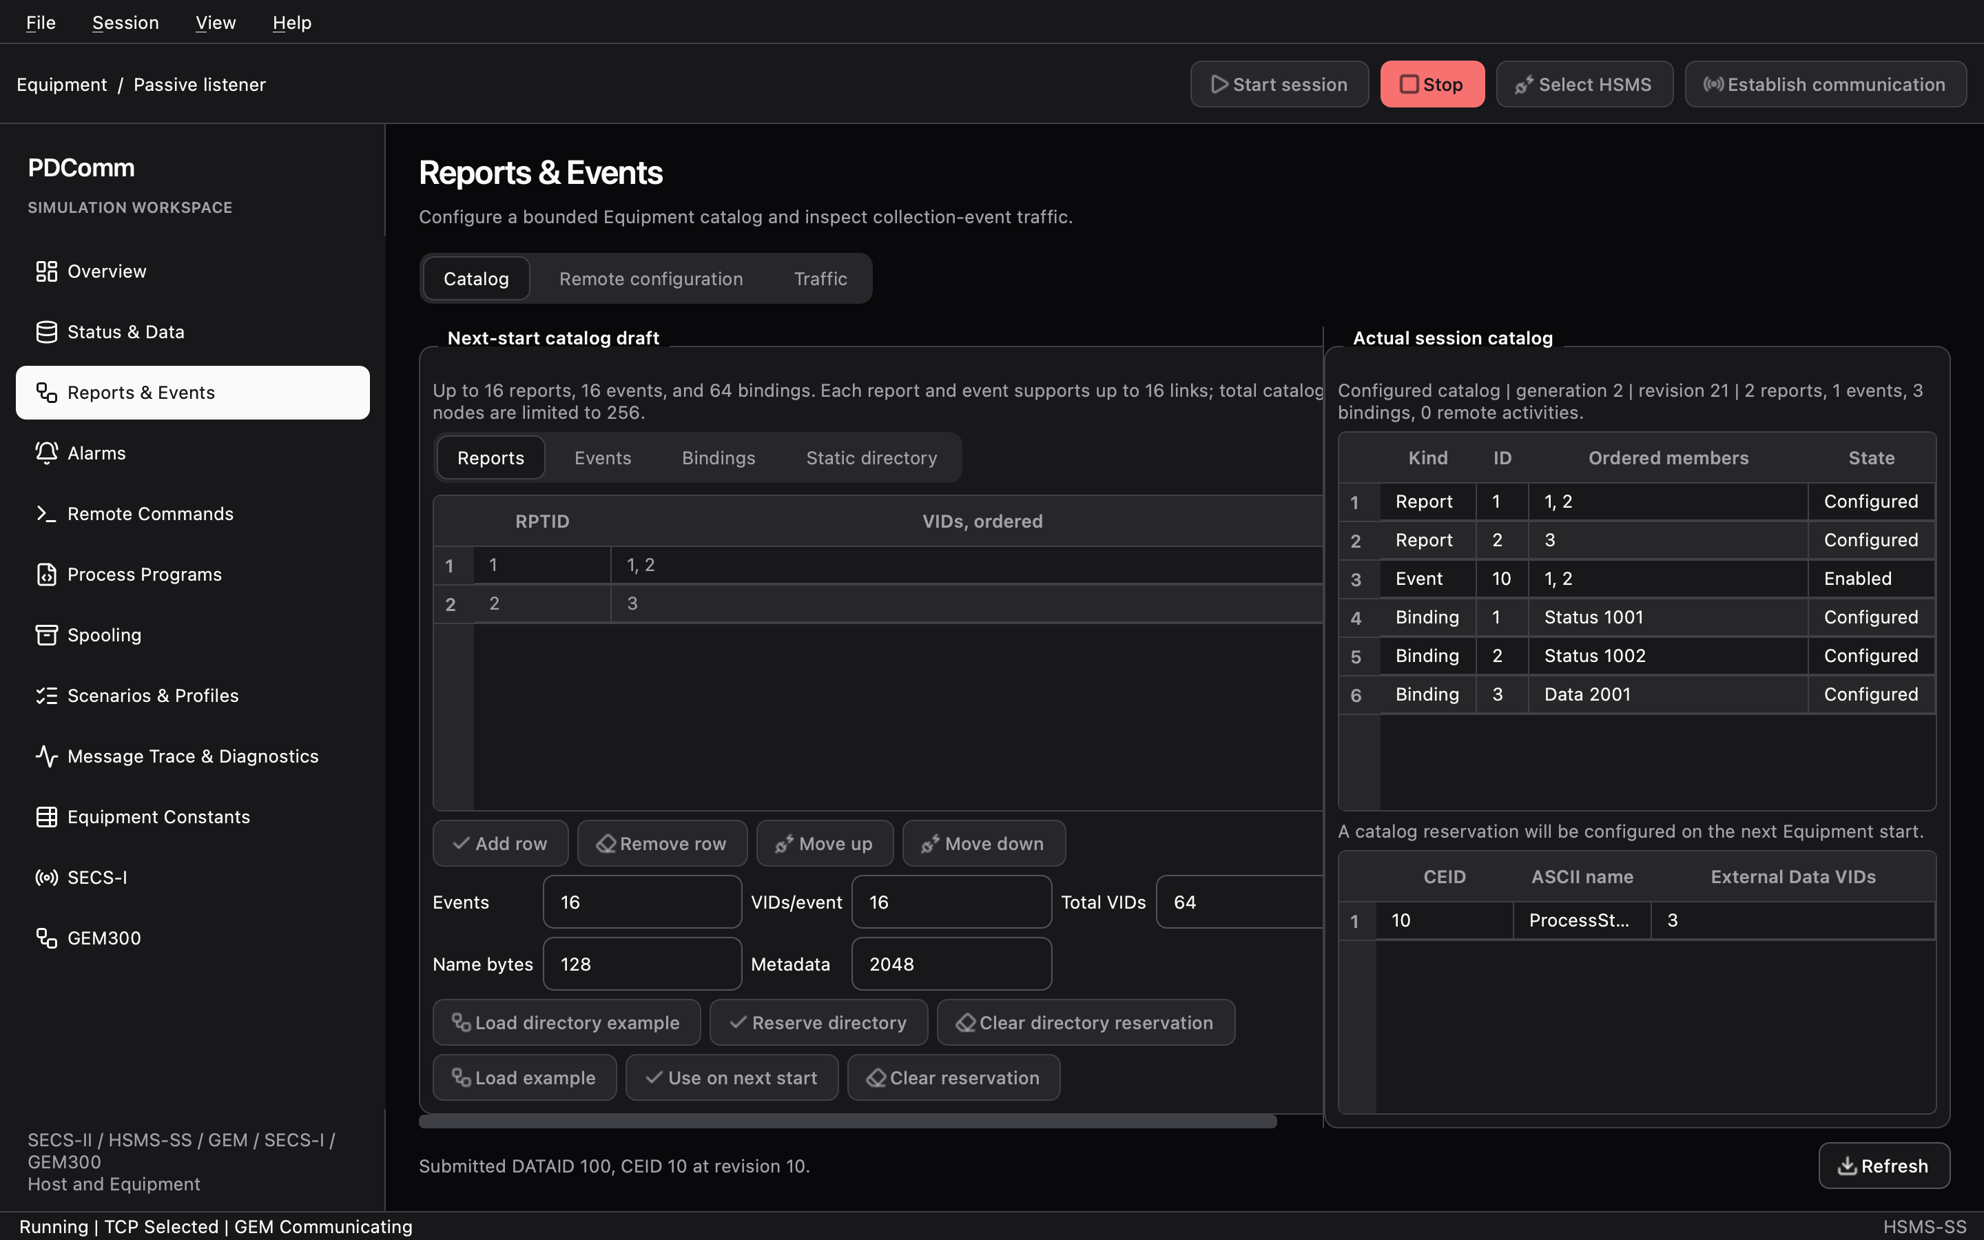Focus the Events count input field
Screen dimensions: 1984x1240
click(x=642, y=902)
